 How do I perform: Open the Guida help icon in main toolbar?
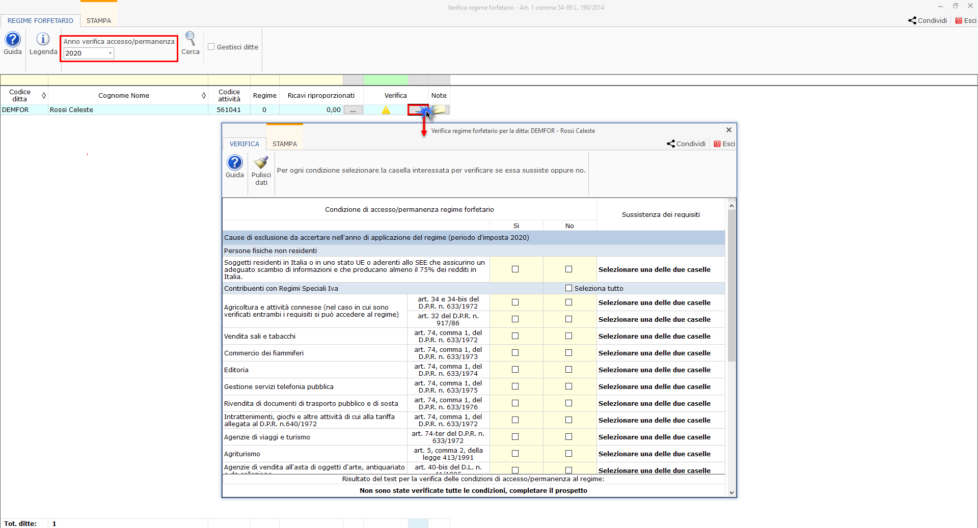(12, 40)
